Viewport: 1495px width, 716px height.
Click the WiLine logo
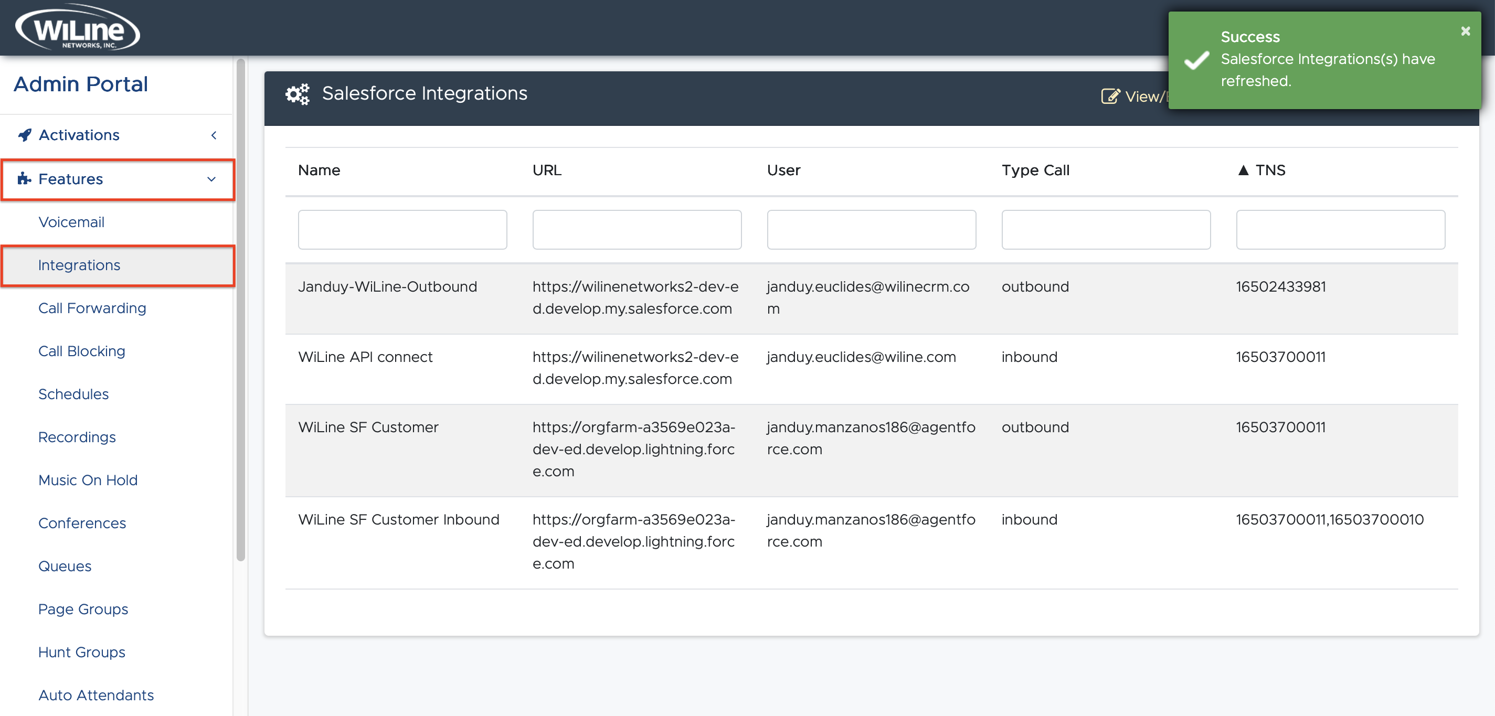coord(76,27)
